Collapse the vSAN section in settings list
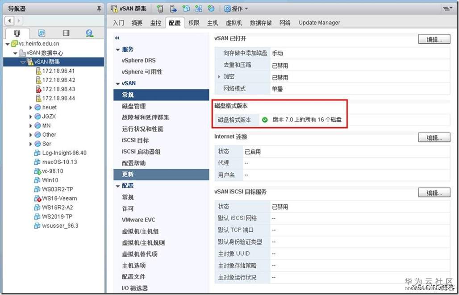The height and width of the screenshot is (295, 459). click(x=118, y=83)
